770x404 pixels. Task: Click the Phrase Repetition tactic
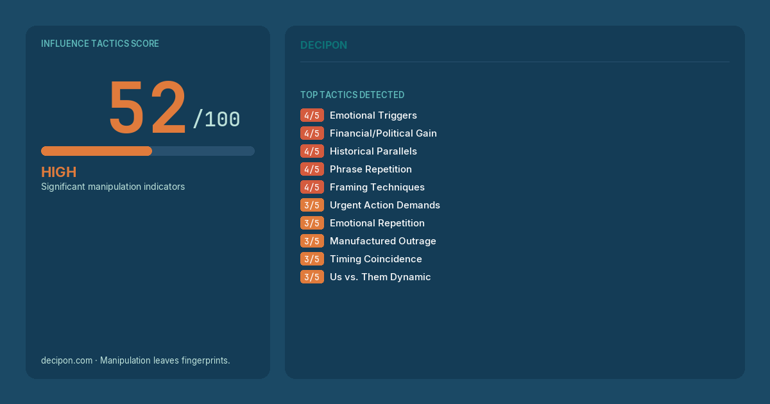(371, 169)
